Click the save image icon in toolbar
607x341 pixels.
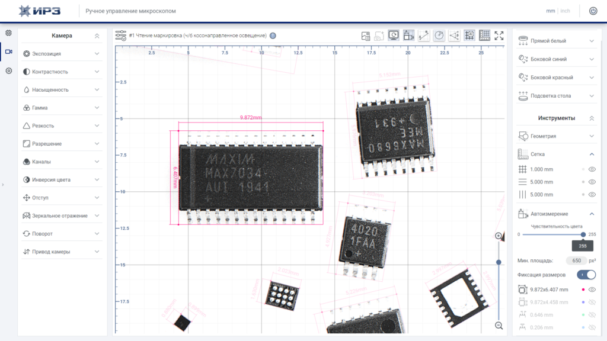[365, 36]
